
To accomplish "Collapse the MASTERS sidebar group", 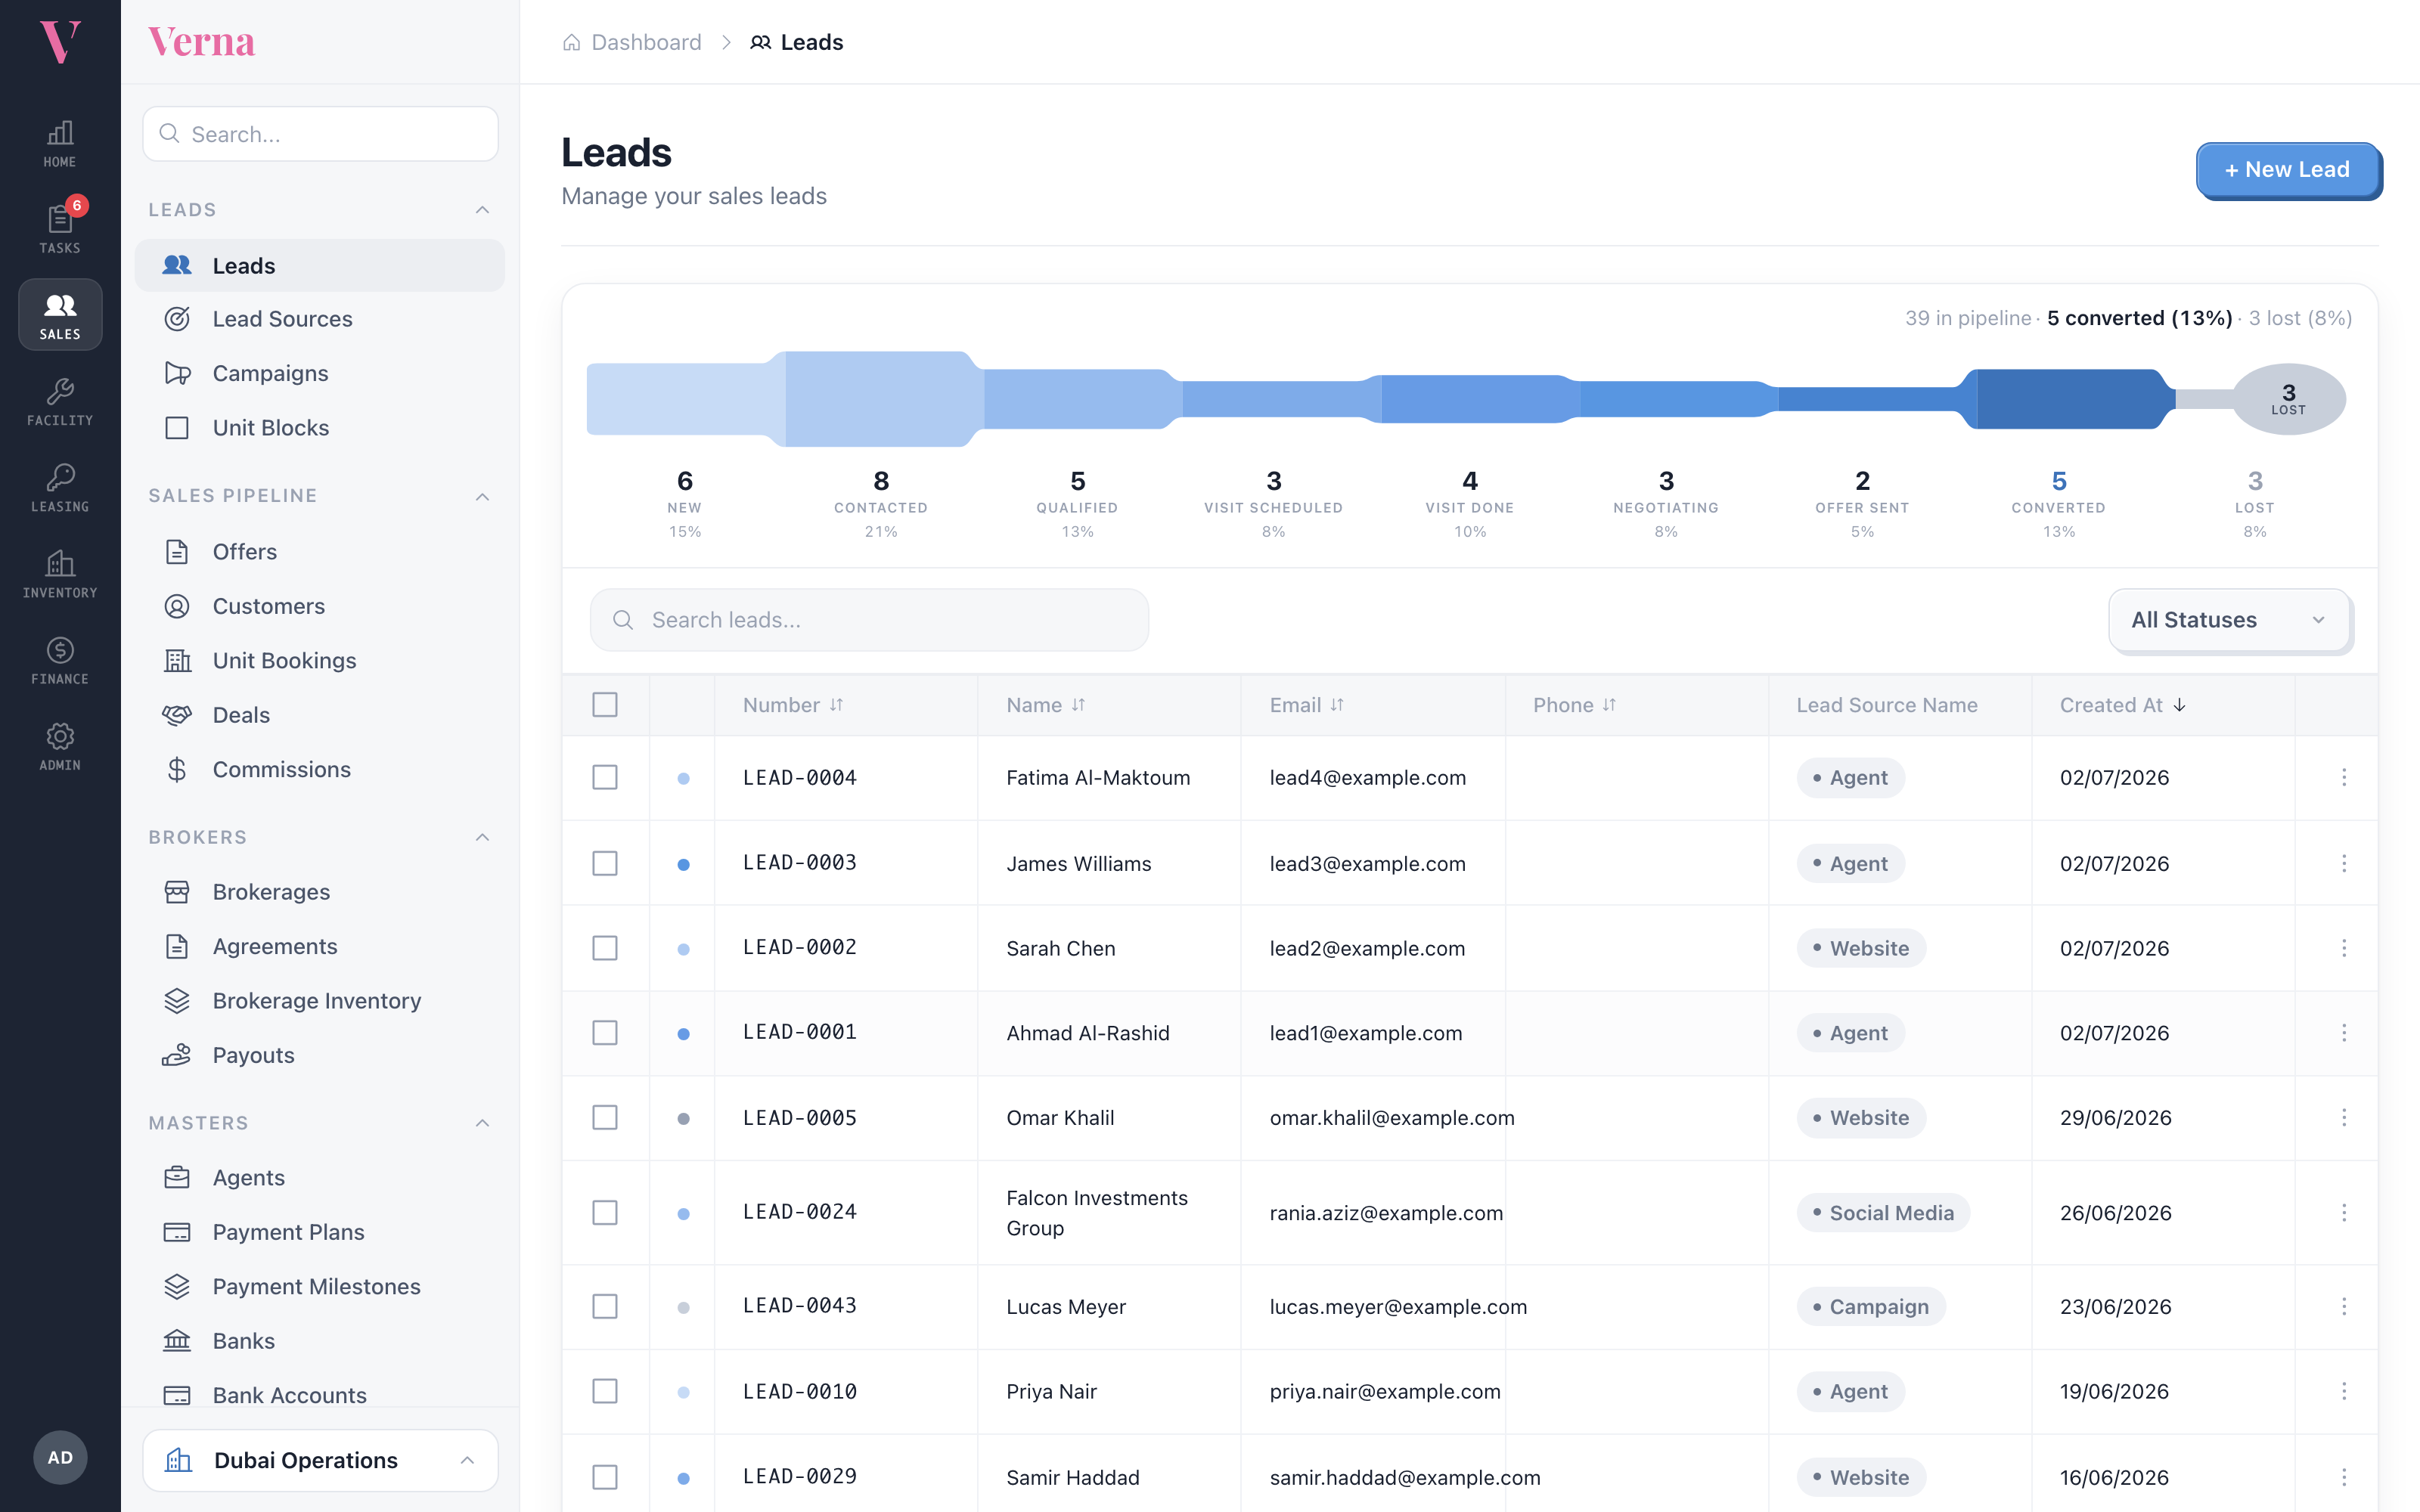I will (x=482, y=1123).
